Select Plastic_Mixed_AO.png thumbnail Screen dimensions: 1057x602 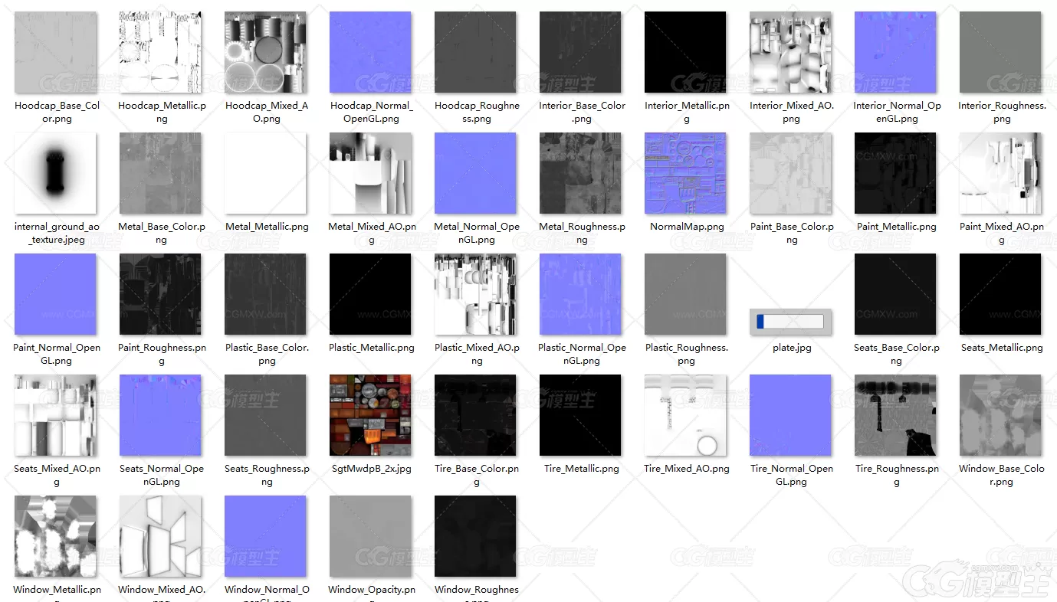tap(475, 294)
